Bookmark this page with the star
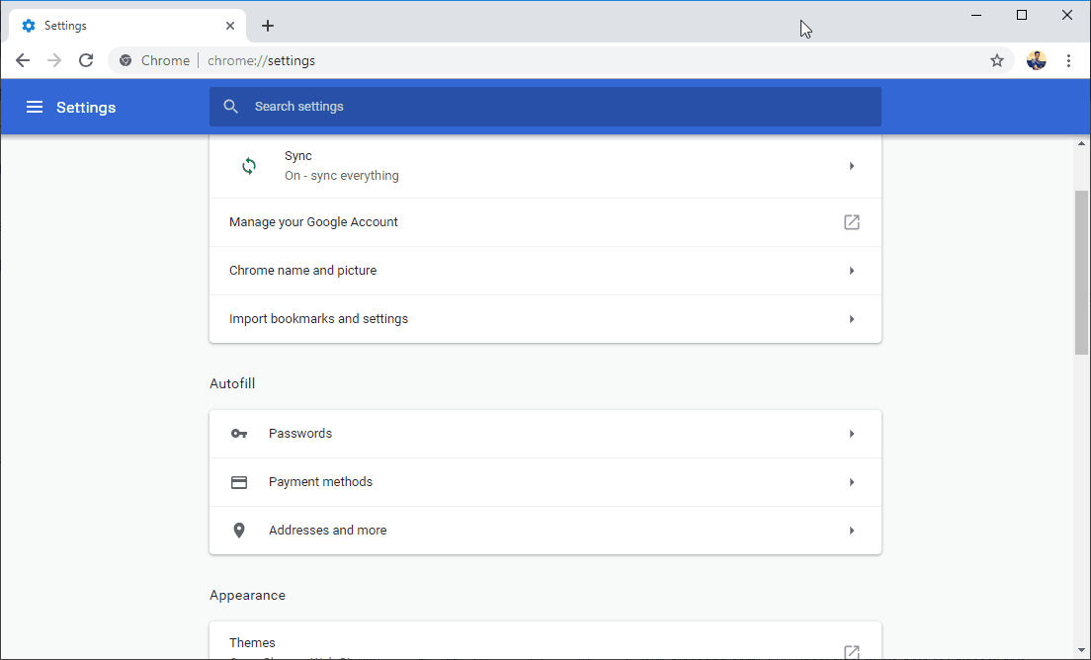 click(997, 60)
